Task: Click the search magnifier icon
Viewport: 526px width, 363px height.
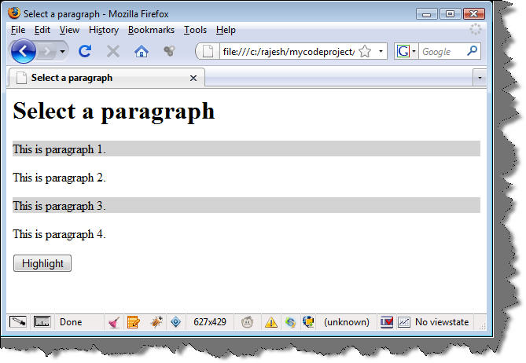Action: (x=473, y=51)
